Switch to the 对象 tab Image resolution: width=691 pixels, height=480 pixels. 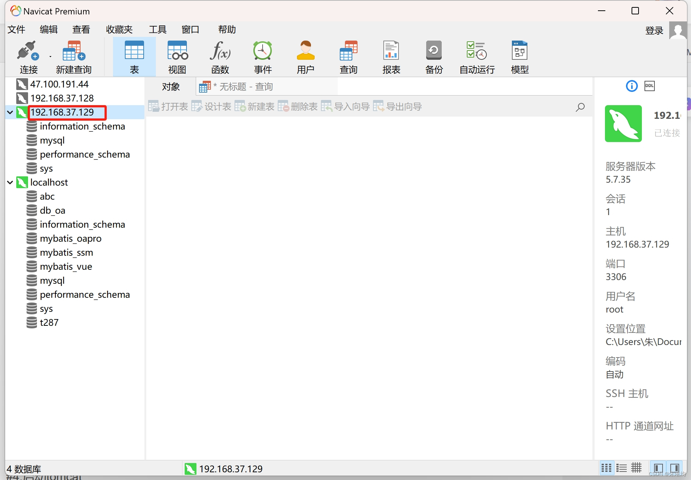(171, 86)
